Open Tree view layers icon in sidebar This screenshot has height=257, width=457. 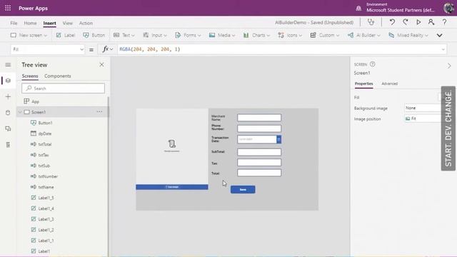(8, 81)
